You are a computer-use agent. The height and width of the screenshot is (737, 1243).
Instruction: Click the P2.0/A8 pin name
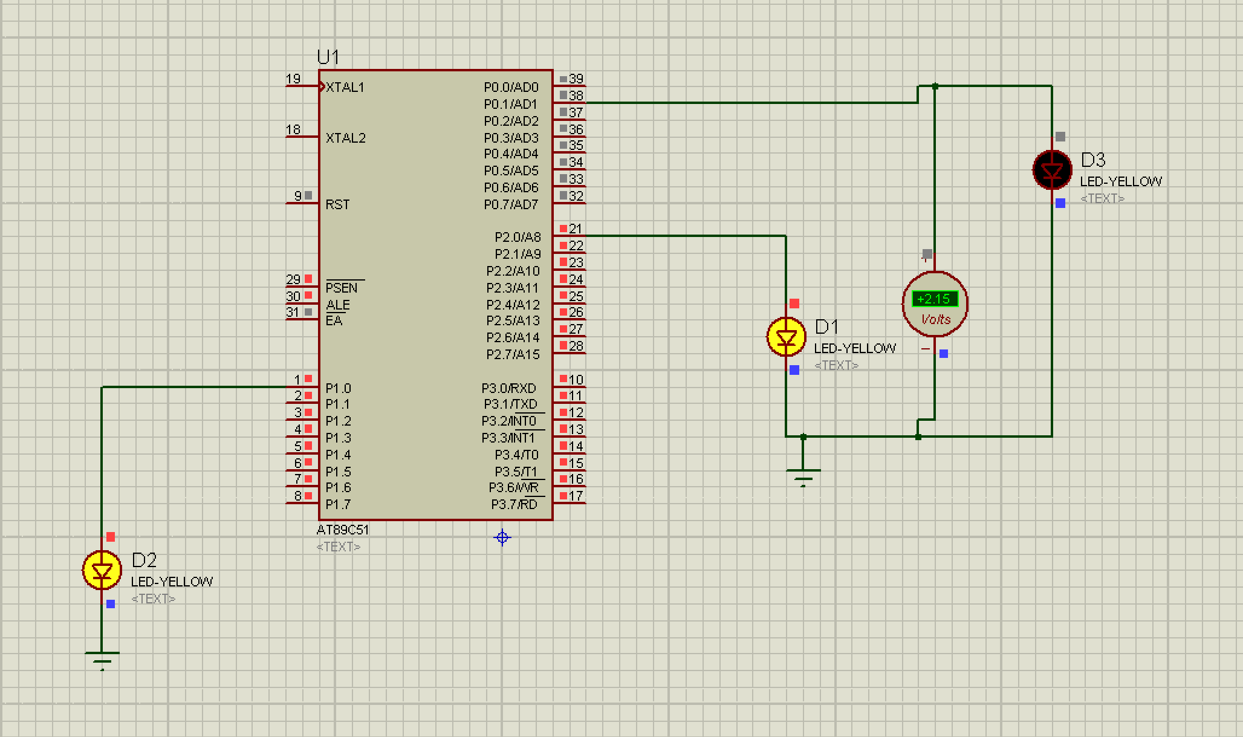point(518,238)
